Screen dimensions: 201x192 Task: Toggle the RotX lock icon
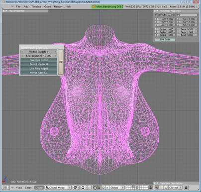[178, 19]
